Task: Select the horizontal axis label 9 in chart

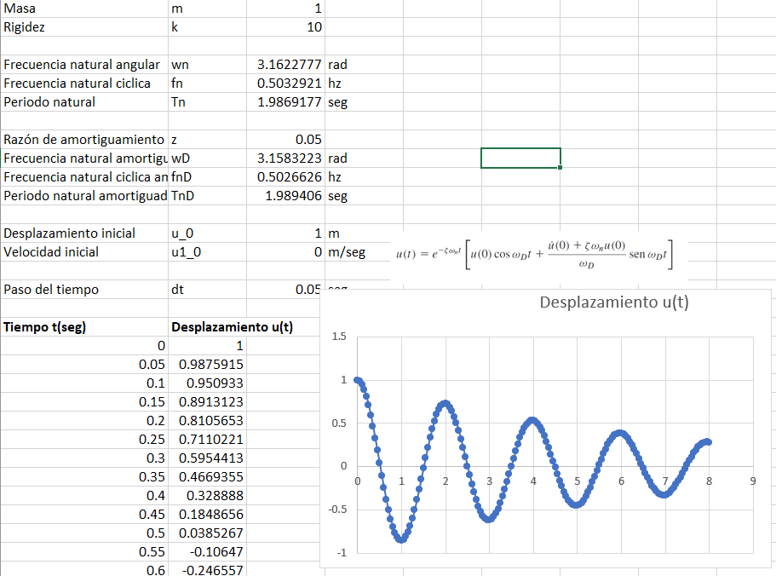Action: click(753, 481)
